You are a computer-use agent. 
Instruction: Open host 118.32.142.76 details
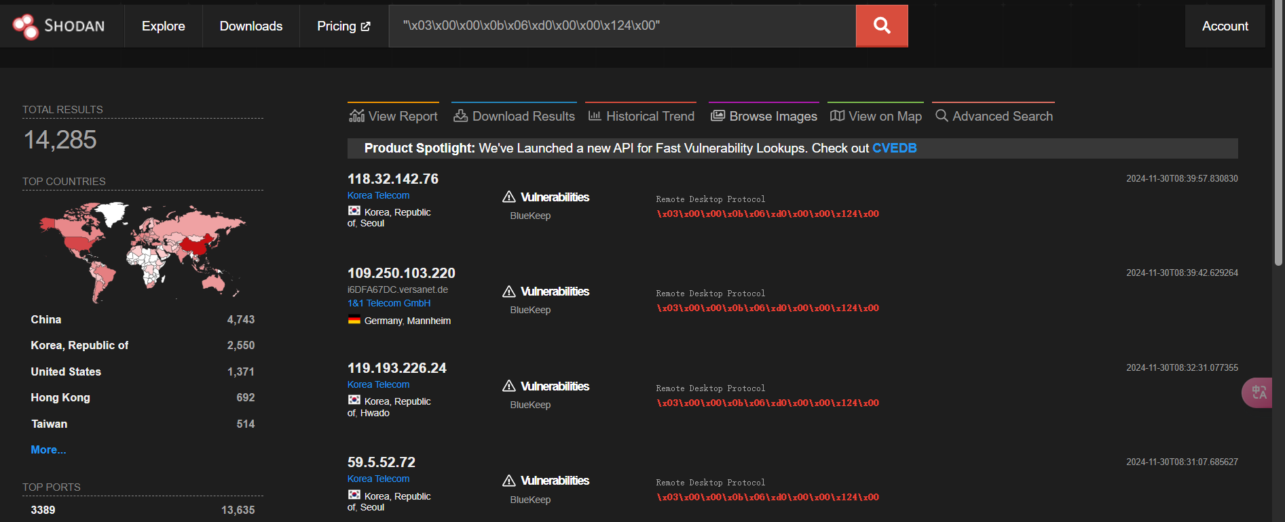point(393,179)
